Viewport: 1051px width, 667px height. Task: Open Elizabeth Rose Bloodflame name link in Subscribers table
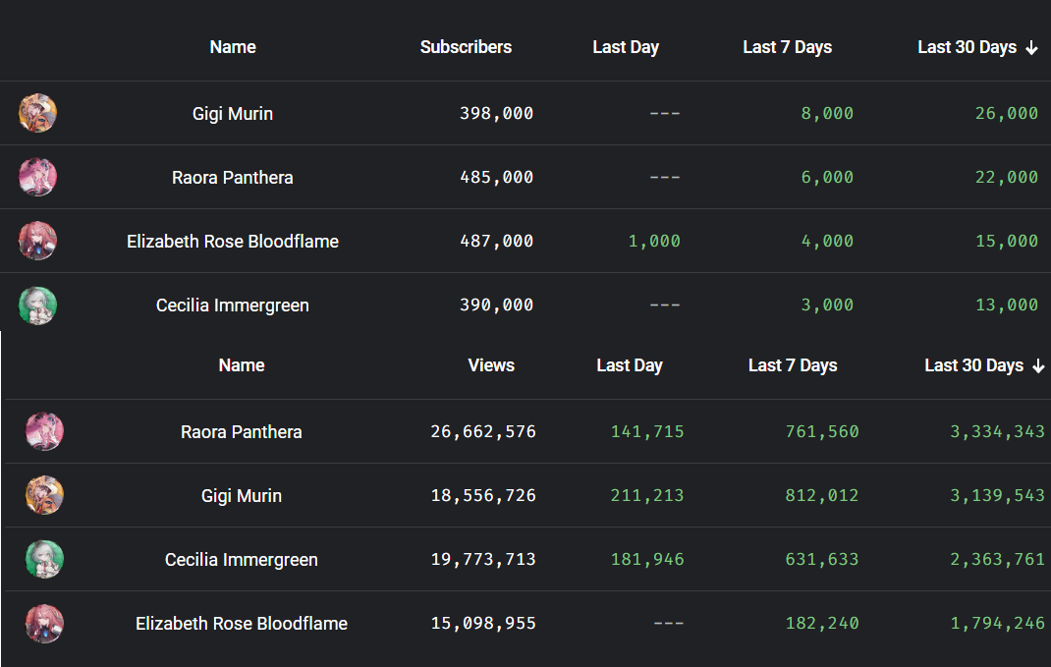(233, 242)
